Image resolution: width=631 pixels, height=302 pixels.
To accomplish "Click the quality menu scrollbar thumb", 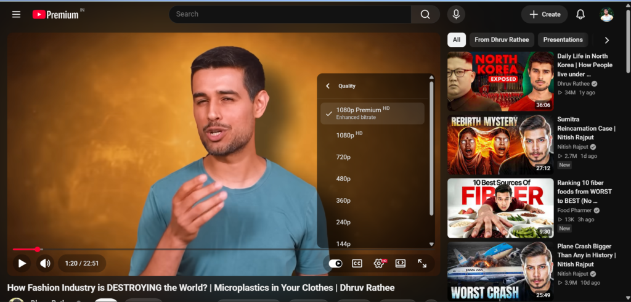I will point(431,148).
